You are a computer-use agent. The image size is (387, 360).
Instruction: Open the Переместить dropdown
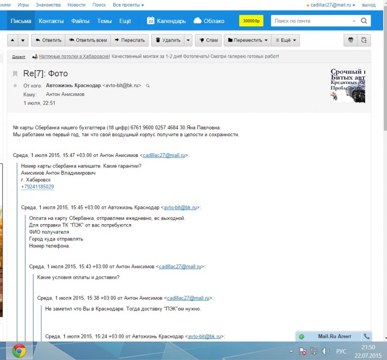click(248, 40)
